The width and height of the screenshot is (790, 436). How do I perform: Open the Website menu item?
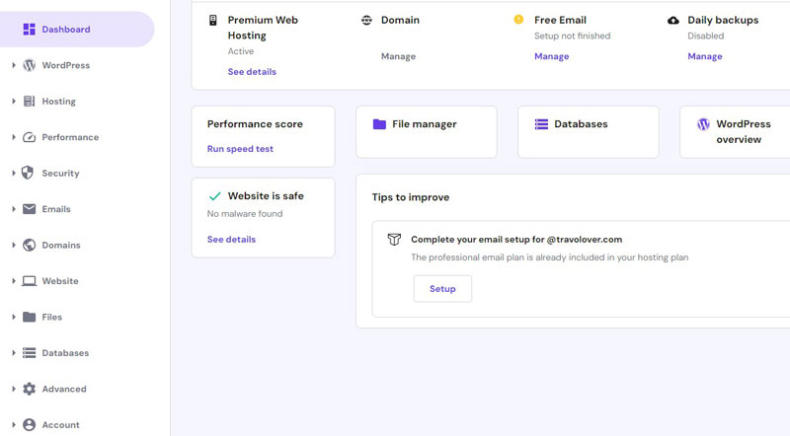(59, 281)
